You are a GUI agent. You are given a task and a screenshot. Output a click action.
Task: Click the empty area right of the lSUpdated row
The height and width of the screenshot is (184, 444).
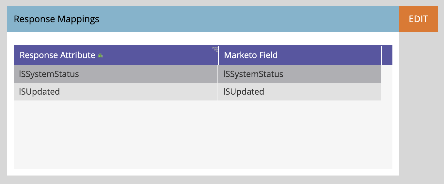tap(387, 92)
